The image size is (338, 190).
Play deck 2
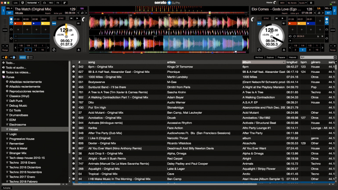tap(283, 18)
